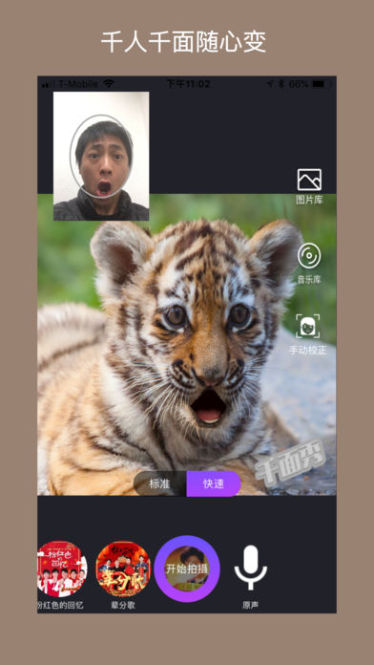Switch to 标准 standard mode
This screenshot has width=374, height=665.
click(159, 483)
